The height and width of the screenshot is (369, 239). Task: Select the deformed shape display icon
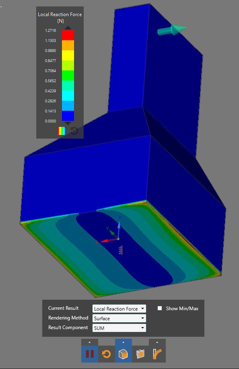(157, 354)
